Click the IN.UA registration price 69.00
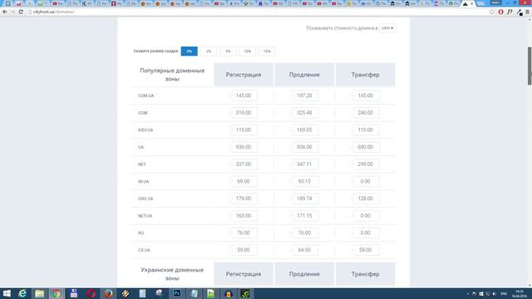The height and width of the screenshot is (299, 532). (x=244, y=181)
